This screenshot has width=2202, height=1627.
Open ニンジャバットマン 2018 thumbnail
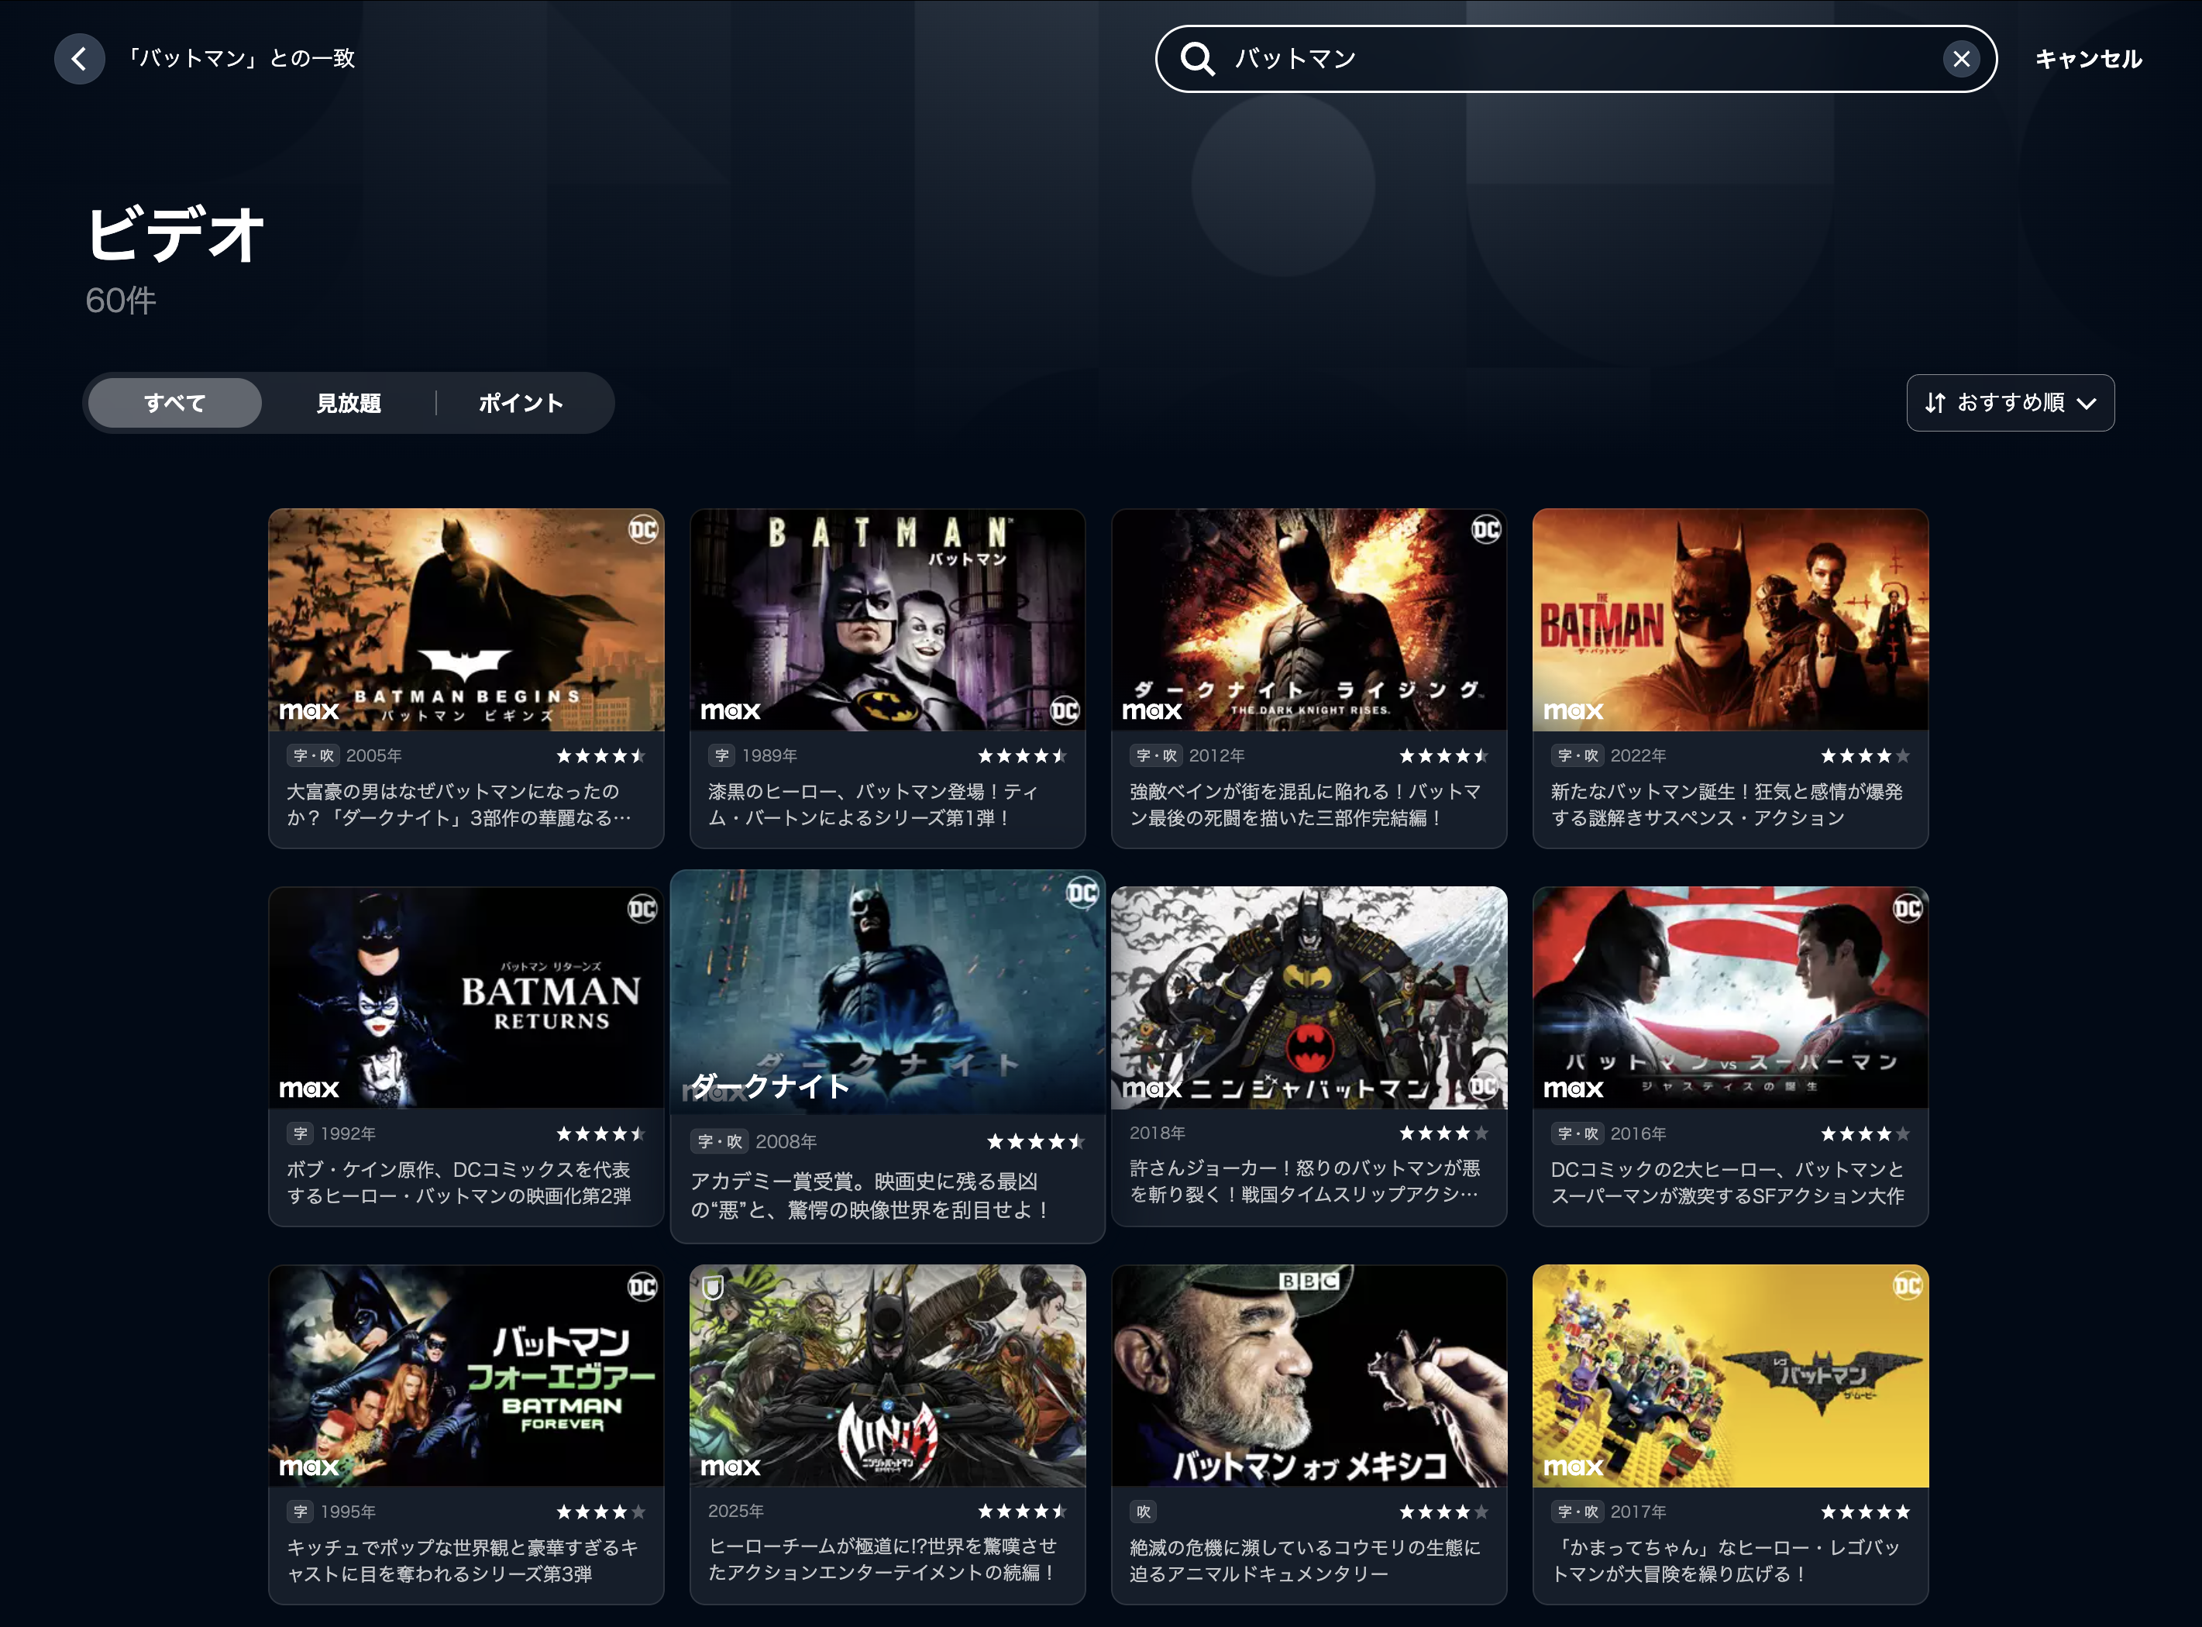coord(1309,996)
